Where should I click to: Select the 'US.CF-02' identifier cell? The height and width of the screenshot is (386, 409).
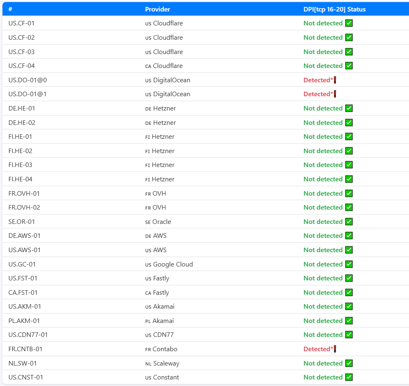click(x=21, y=37)
